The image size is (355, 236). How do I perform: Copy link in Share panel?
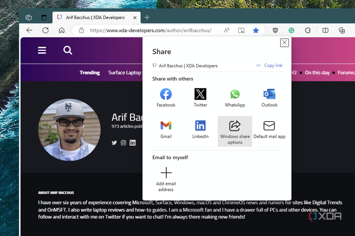269,66
